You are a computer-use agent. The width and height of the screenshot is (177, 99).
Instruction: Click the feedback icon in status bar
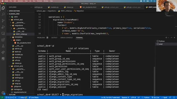point(170,98)
